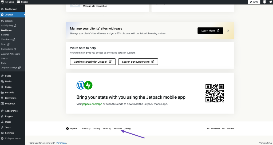Open the footer Terms link

107,129
